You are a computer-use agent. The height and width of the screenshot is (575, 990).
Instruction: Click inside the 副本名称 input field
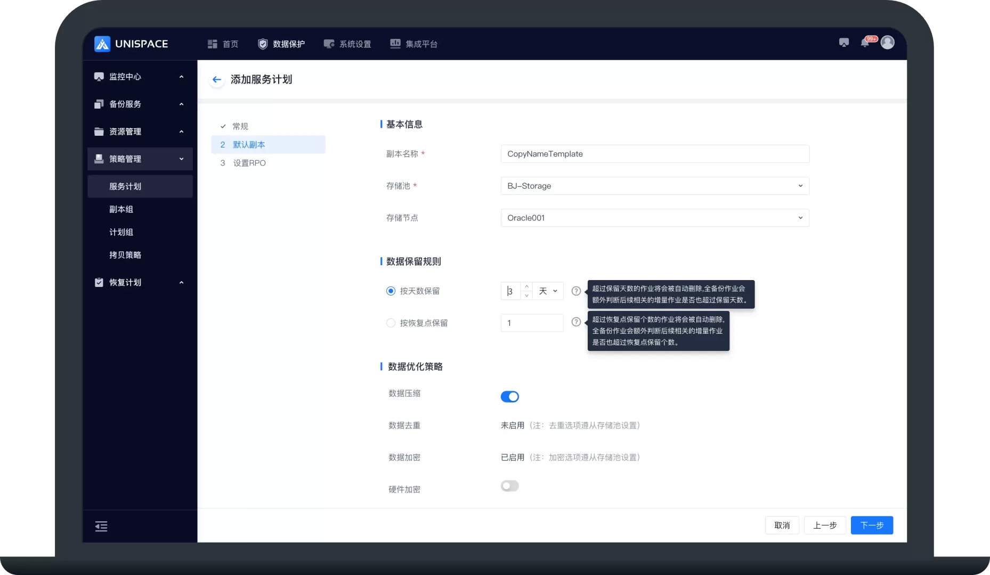click(654, 154)
